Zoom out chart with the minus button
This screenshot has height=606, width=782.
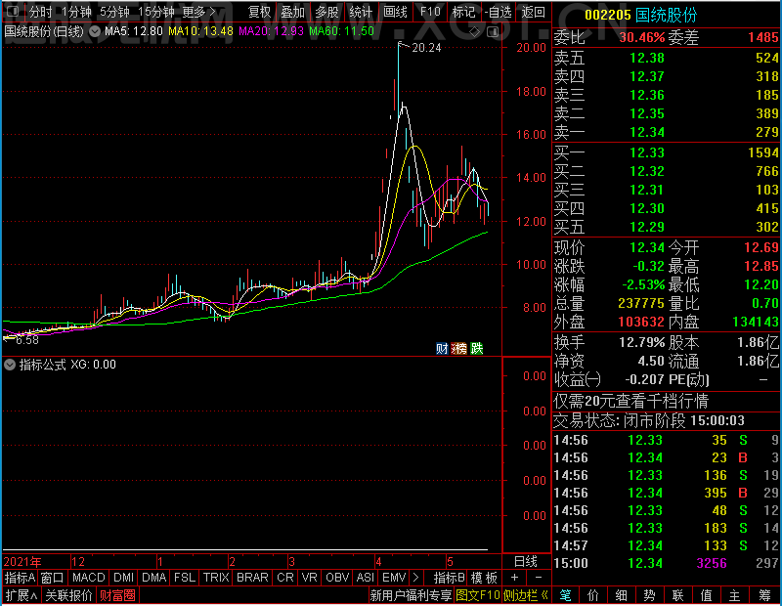point(539,578)
